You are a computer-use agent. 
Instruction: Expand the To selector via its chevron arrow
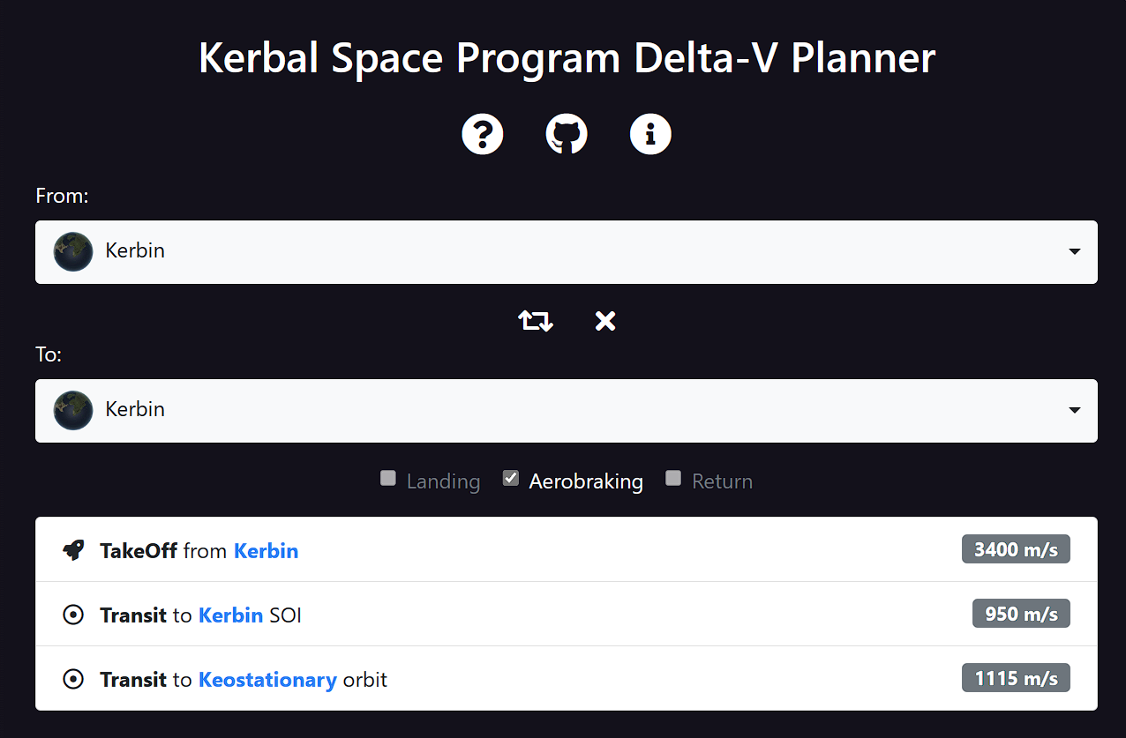pyautogui.click(x=1074, y=410)
